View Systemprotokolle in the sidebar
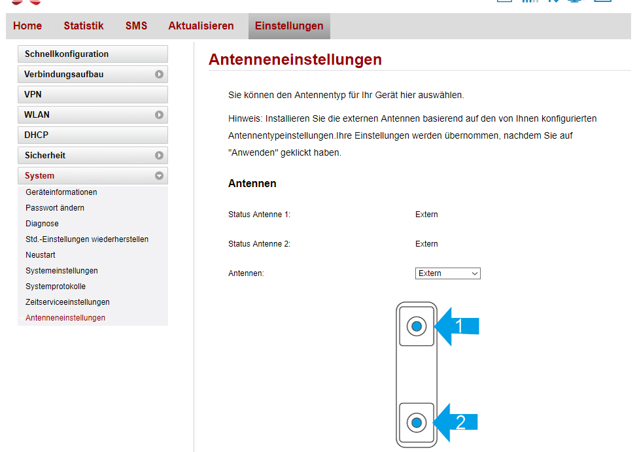The image size is (637, 452). (56, 287)
